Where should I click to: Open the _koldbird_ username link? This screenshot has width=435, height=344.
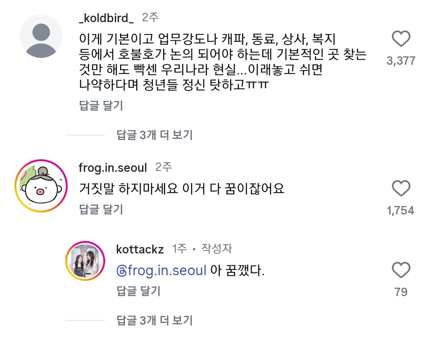(x=107, y=18)
